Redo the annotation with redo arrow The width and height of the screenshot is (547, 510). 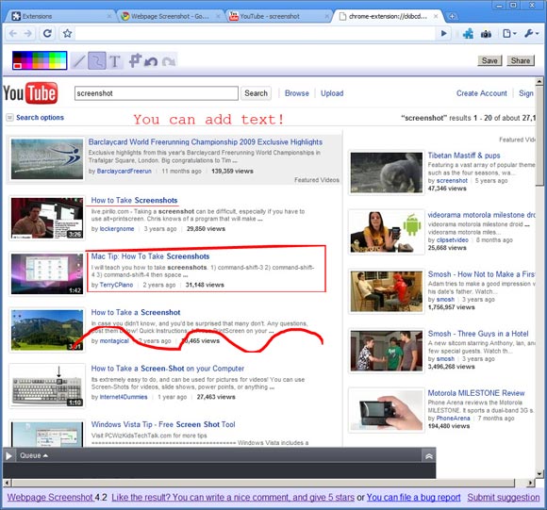pyautogui.click(x=169, y=61)
